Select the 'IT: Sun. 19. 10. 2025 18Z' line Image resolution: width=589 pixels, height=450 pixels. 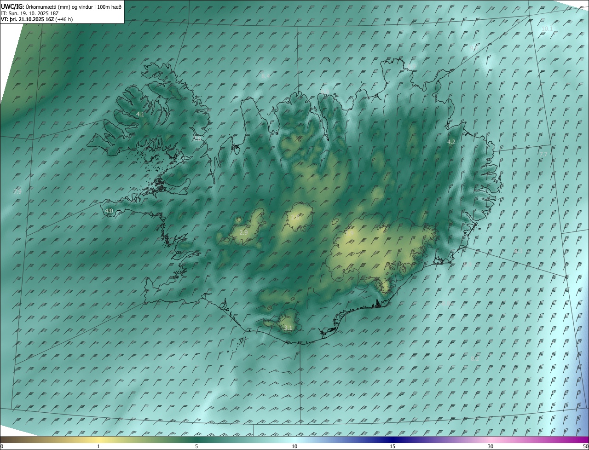click(x=30, y=13)
